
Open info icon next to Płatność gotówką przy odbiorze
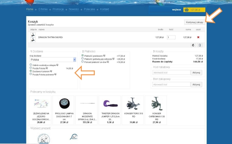(x=113, y=59)
